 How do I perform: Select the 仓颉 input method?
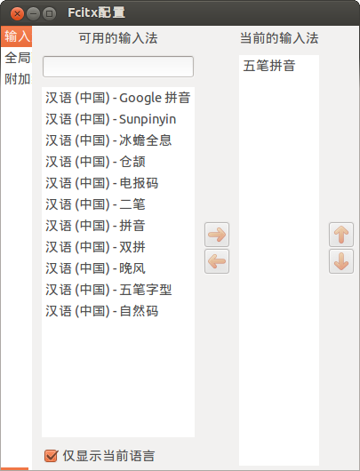(118, 162)
